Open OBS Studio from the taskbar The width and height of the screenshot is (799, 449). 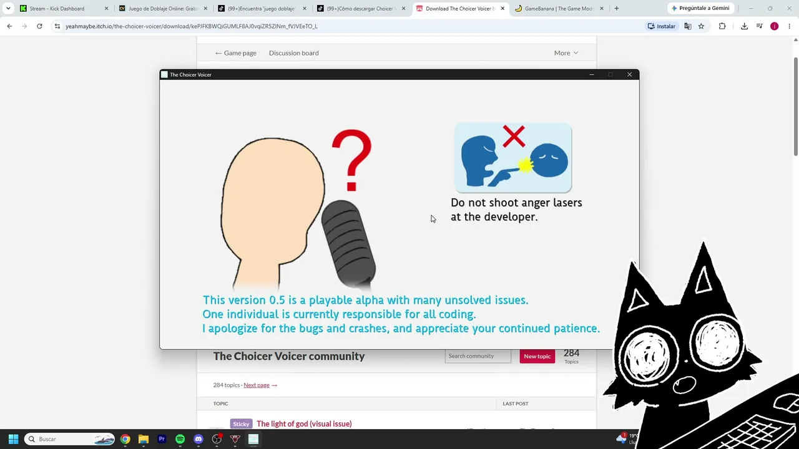click(217, 439)
